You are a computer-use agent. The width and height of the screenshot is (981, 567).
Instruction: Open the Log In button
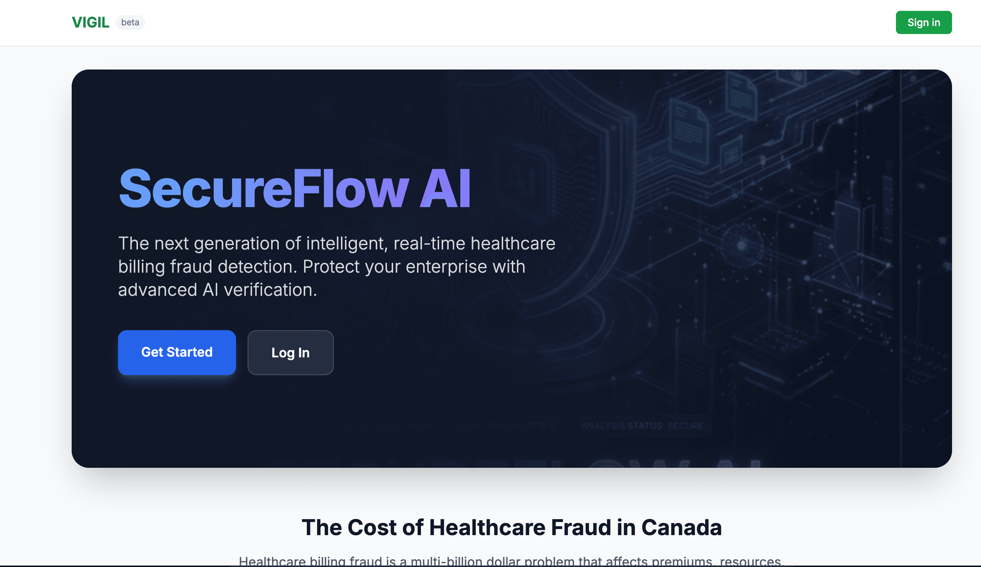coord(290,352)
